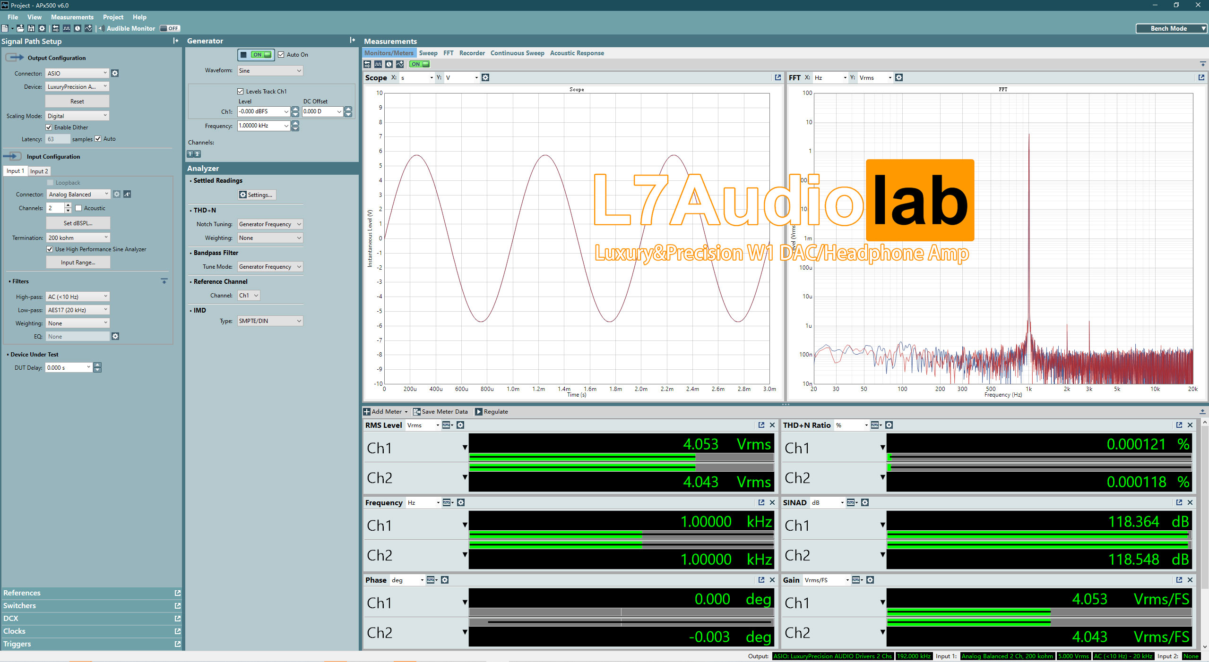Viewport: 1209px width, 662px height.
Task: Switch to the Input 2 tab
Action: (39, 171)
